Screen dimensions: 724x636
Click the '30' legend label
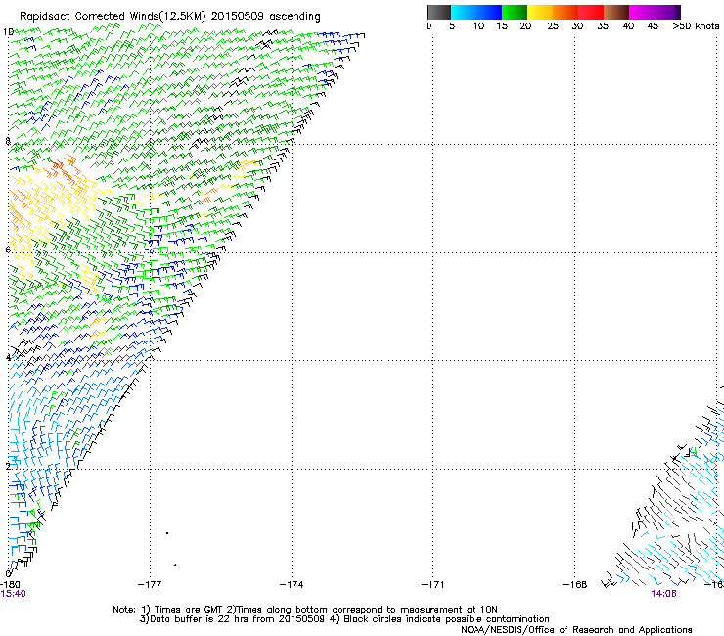577,26
